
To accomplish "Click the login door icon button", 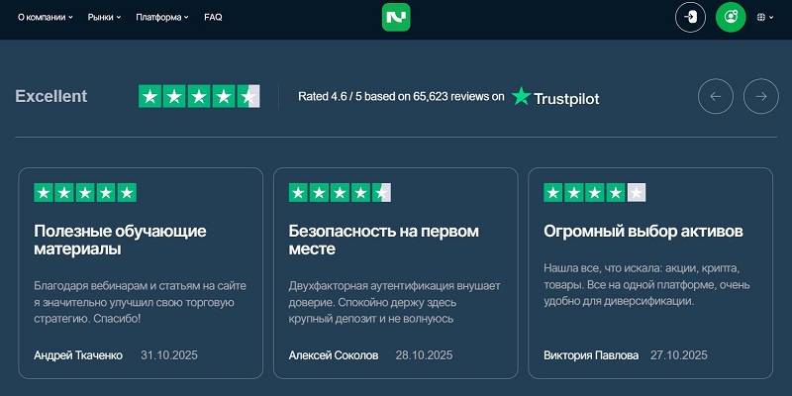I will 690,17.
